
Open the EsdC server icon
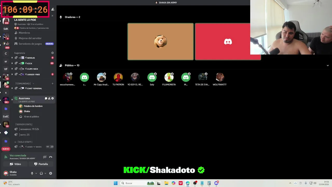(6, 117)
